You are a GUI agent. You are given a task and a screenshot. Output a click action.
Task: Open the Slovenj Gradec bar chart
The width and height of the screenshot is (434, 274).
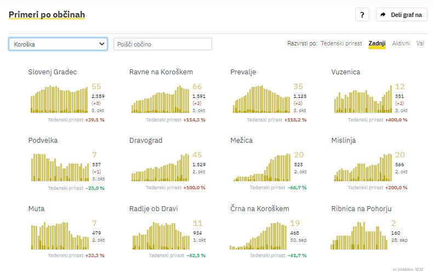point(59,99)
